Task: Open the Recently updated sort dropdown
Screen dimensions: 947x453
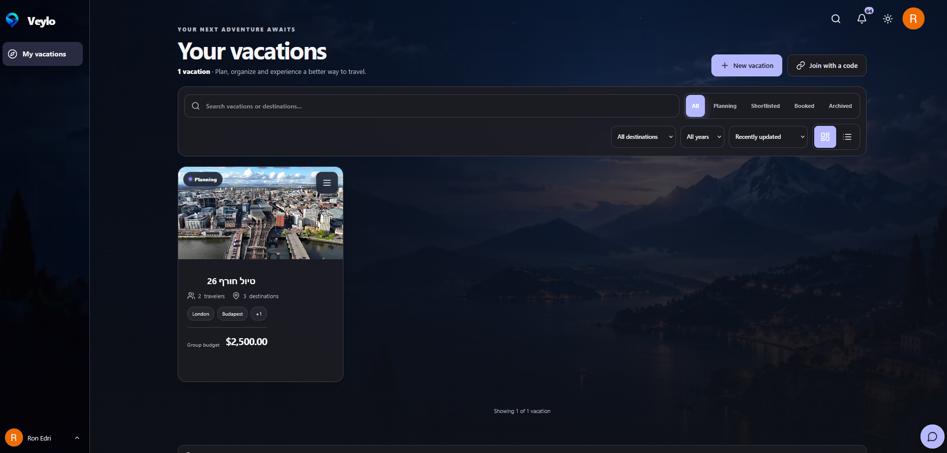Action: click(768, 137)
